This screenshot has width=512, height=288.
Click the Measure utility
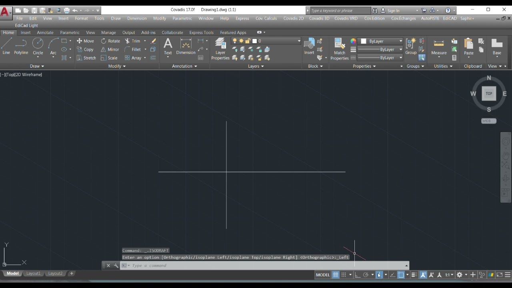[x=439, y=46]
